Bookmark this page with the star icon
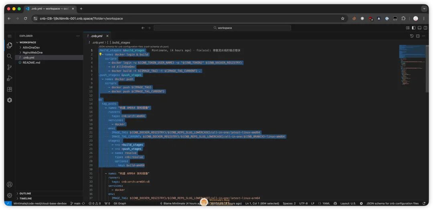Image resolution: width=433 pixels, height=210 pixels. click(x=342, y=18)
